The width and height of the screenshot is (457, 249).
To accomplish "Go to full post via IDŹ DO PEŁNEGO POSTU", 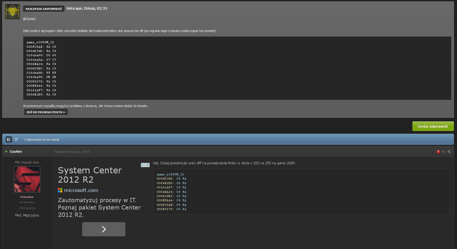I will [46, 112].
